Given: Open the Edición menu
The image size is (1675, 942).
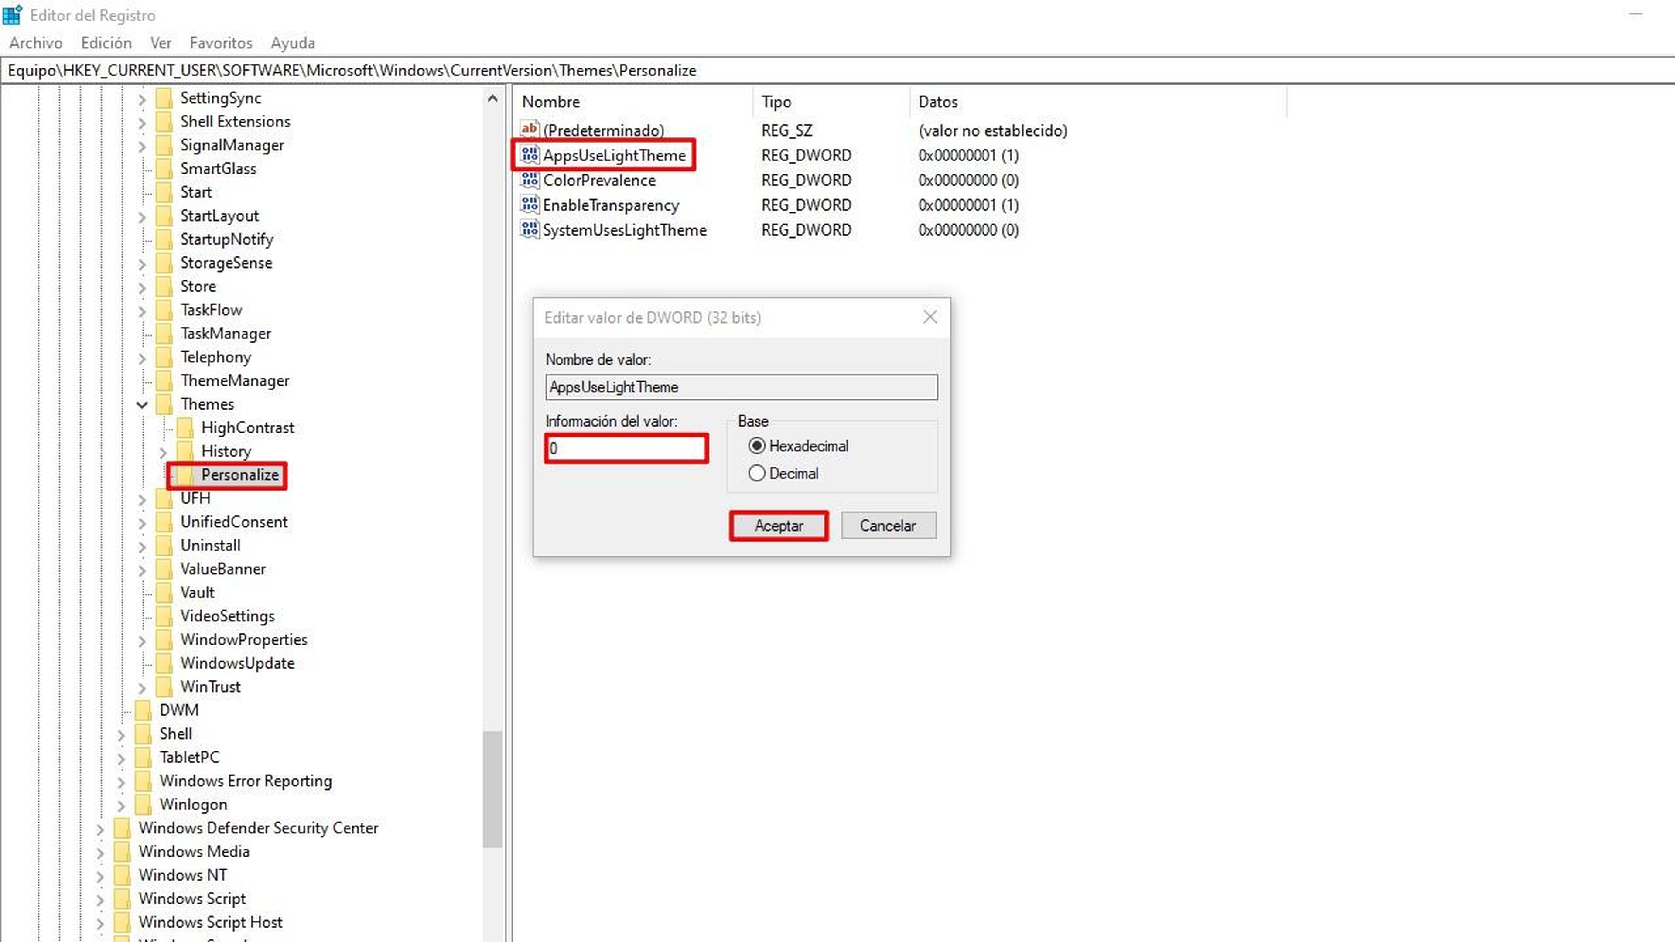Looking at the screenshot, I should (106, 43).
